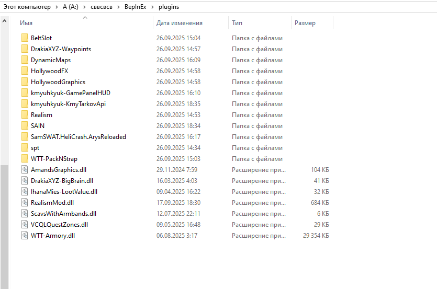Sort by 'Дата изменения' column header

[179, 23]
